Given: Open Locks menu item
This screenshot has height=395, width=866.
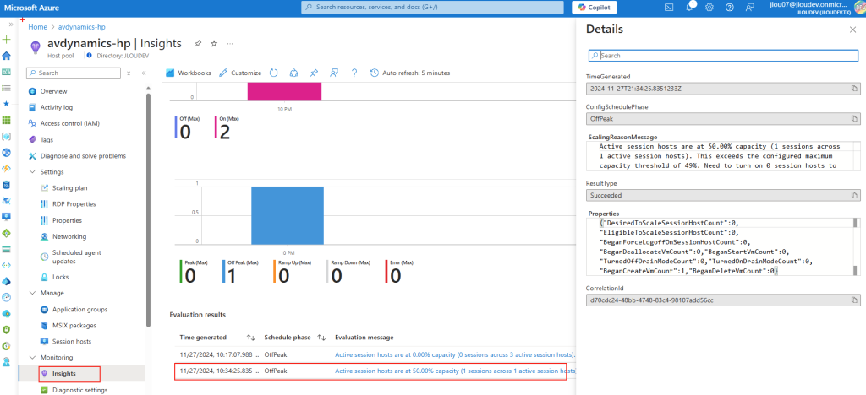Looking at the screenshot, I should coord(60,277).
